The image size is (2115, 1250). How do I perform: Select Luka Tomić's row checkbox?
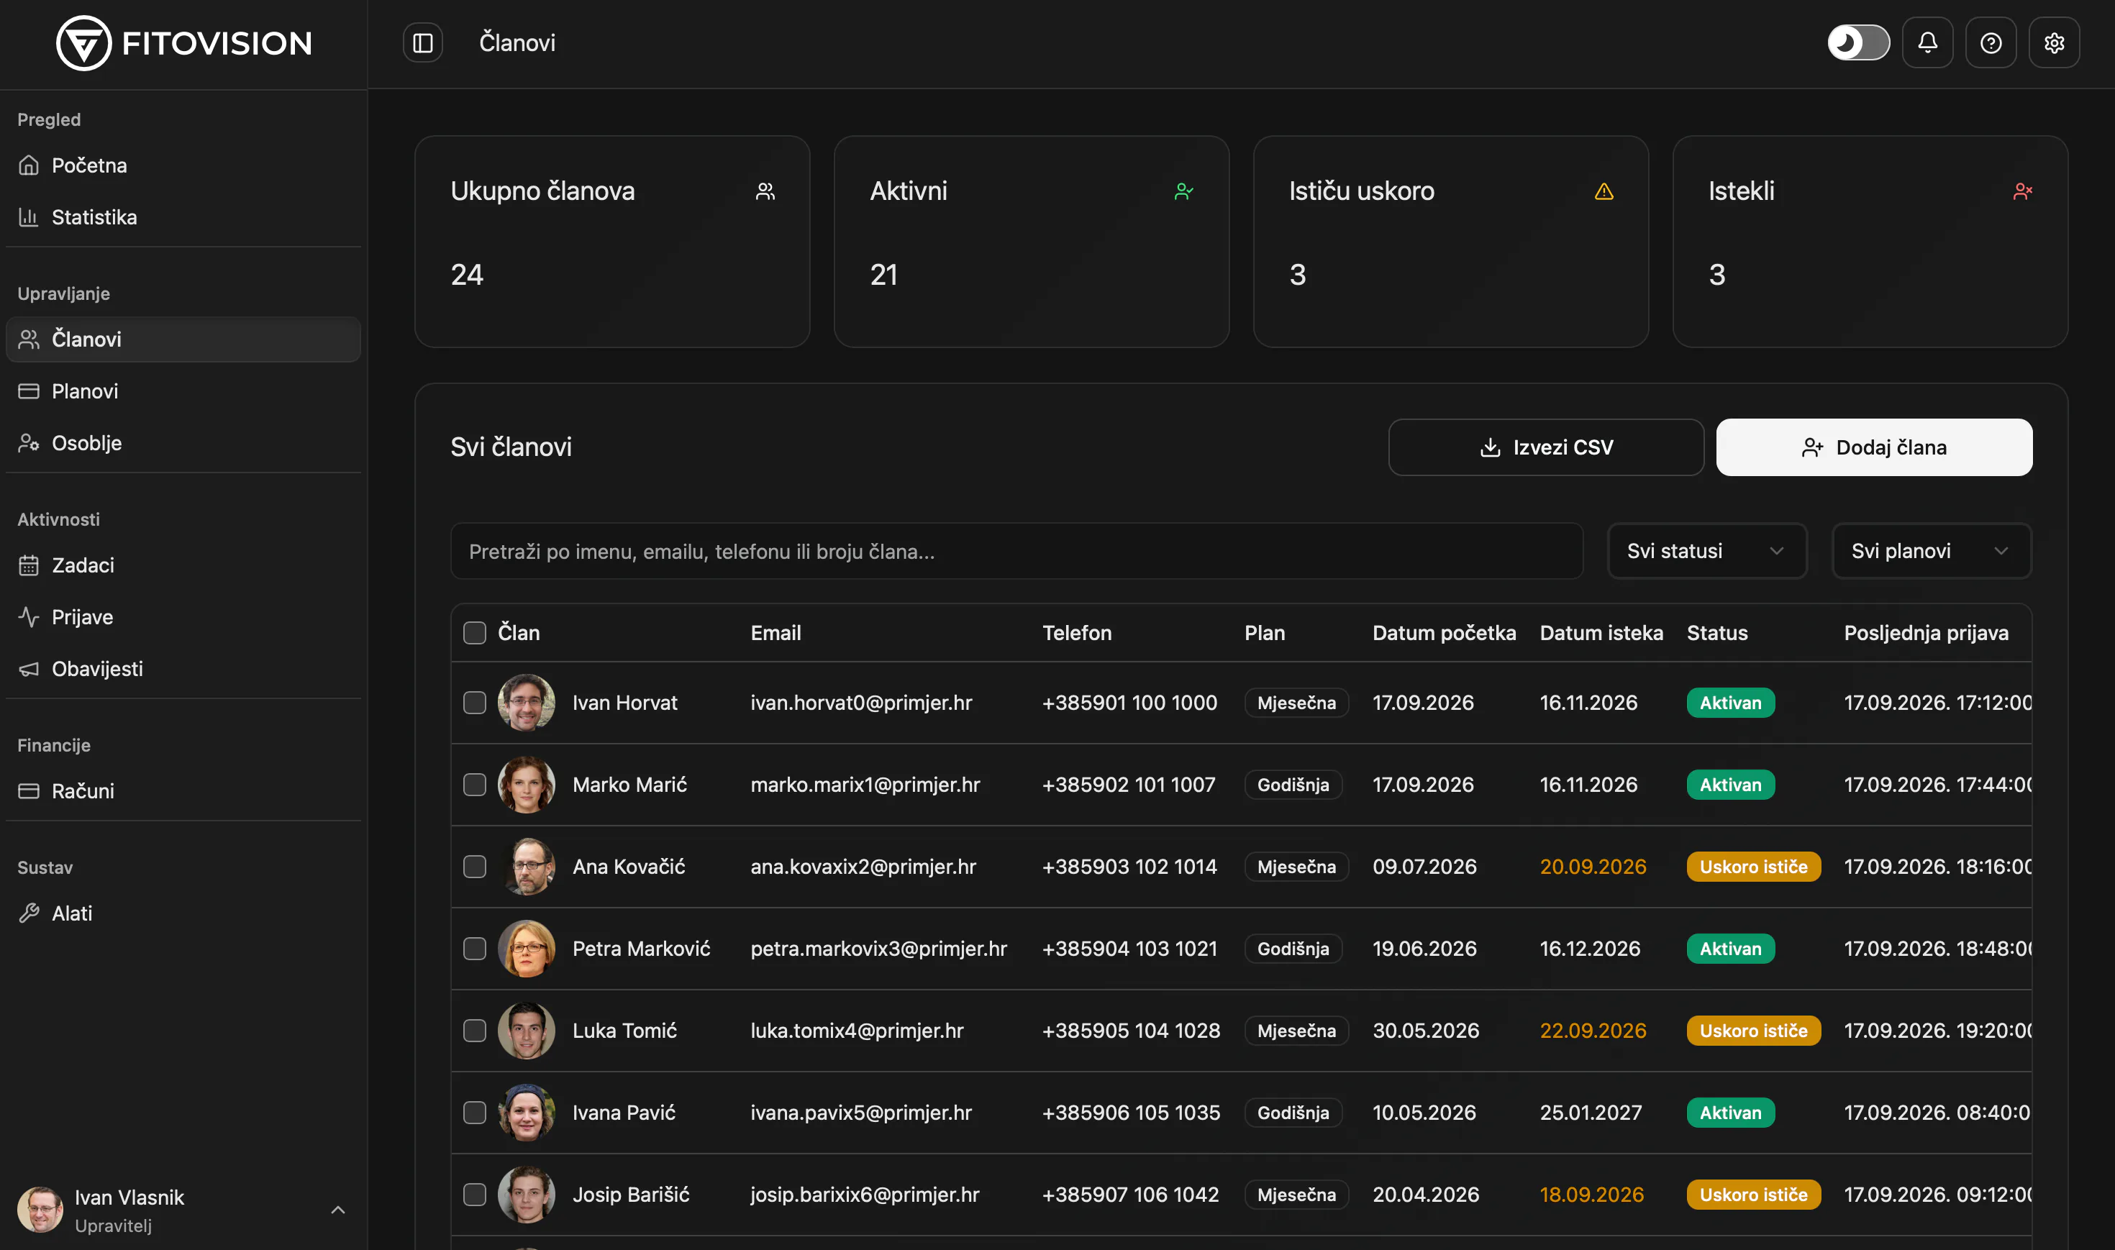tap(475, 1030)
